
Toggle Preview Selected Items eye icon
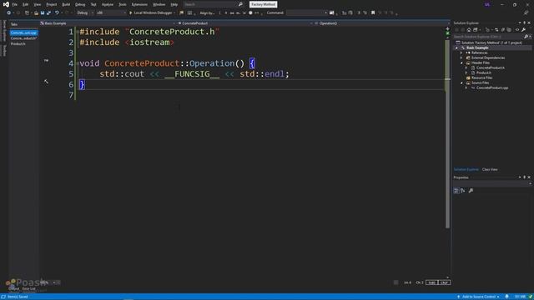[x=517, y=30]
